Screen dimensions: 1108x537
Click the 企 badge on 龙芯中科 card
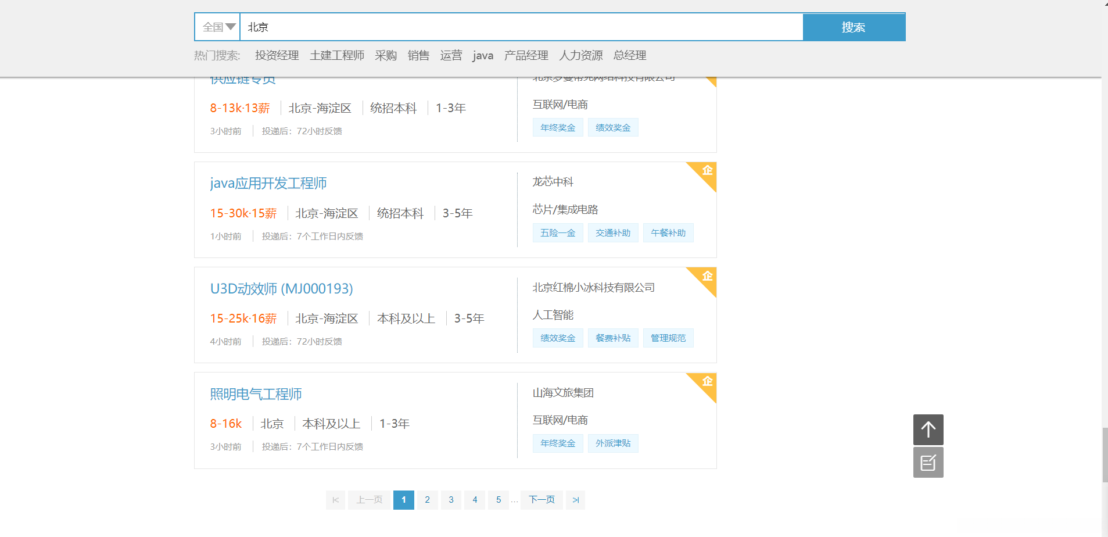(707, 171)
